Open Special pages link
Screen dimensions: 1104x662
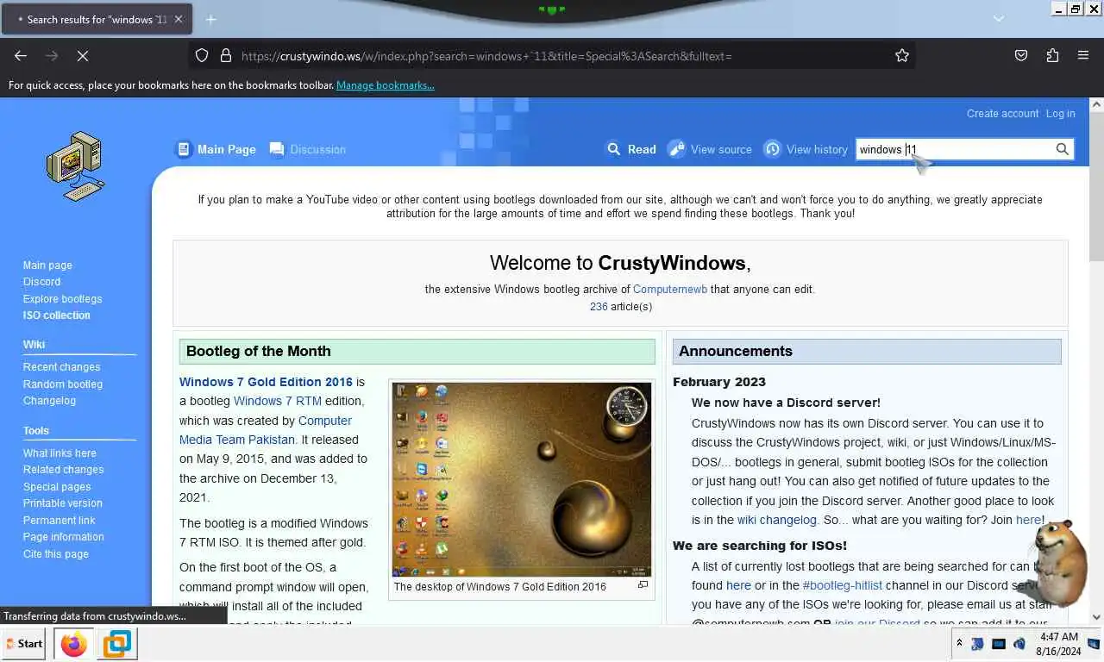click(x=57, y=487)
